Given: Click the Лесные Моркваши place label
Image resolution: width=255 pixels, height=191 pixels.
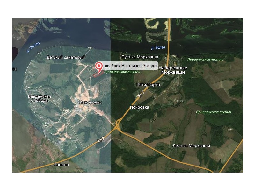Looking at the screenshot, I should pos(191,146).
